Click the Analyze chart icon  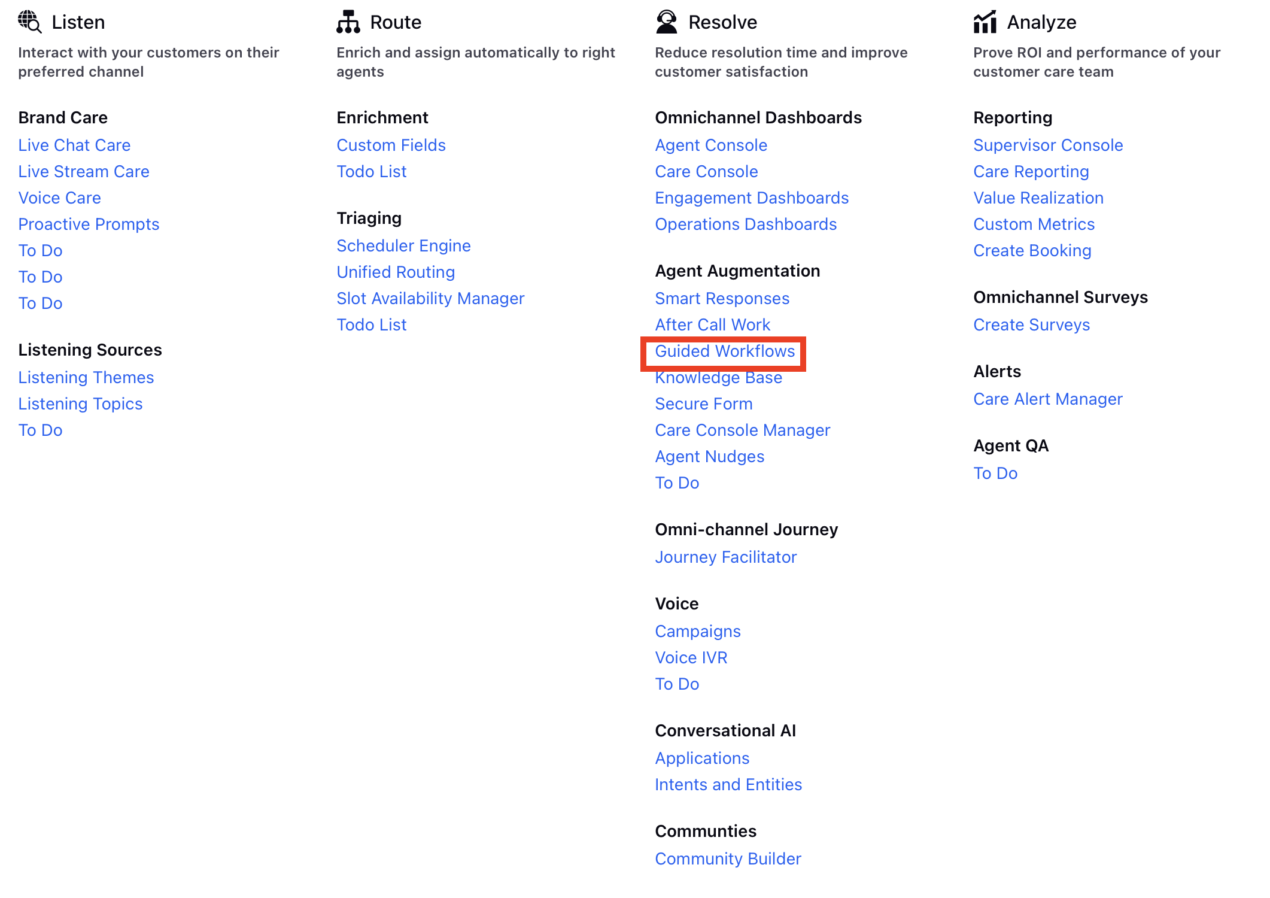click(985, 22)
